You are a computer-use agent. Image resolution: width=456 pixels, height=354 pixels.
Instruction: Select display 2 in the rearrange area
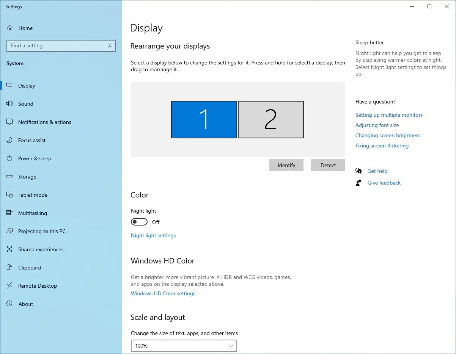(270, 119)
